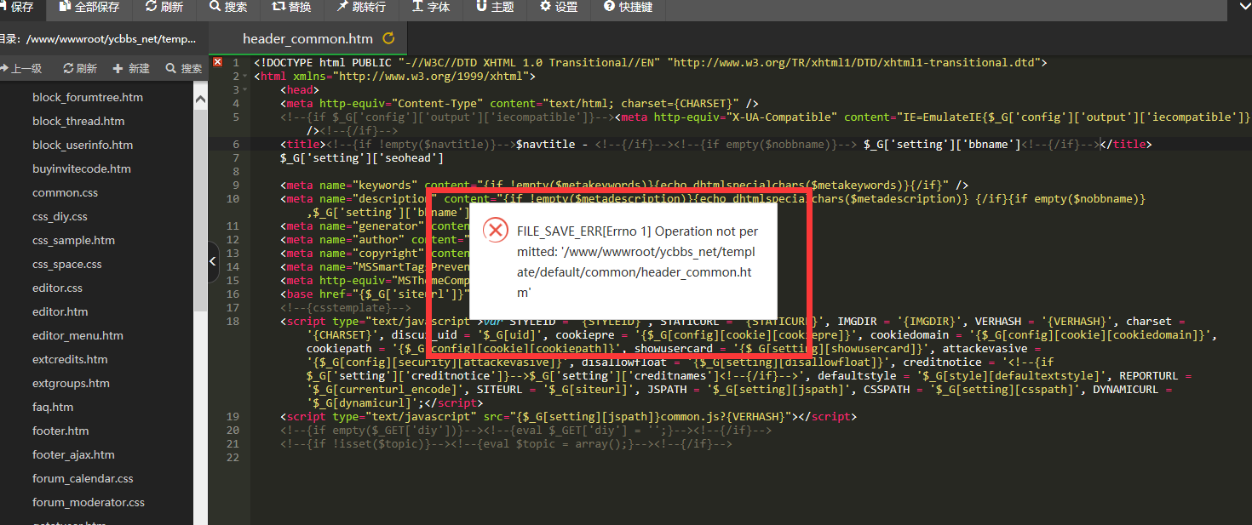The width and height of the screenshot is (1252, 525).
Task: Click the $_GET['diy'] condition on line 20
Action: pyautogui.click(x=525, y=430)
